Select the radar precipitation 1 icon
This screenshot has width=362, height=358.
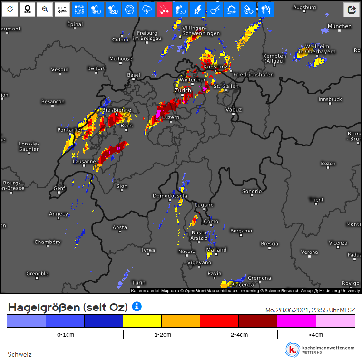pos(266,10)
